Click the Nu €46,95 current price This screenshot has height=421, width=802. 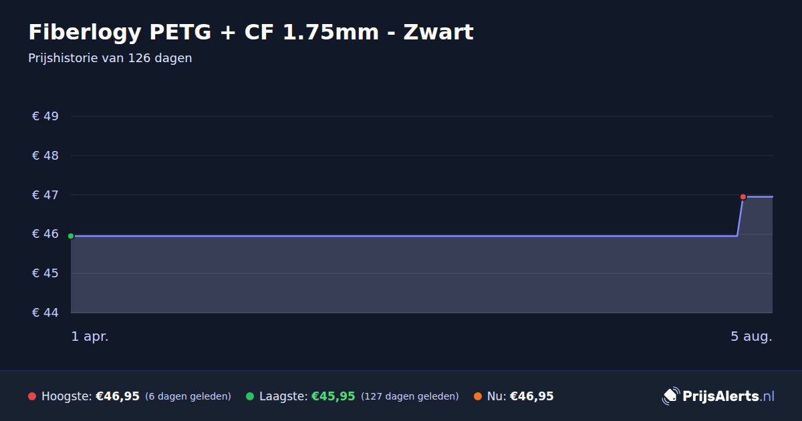(x=531, y=396)
